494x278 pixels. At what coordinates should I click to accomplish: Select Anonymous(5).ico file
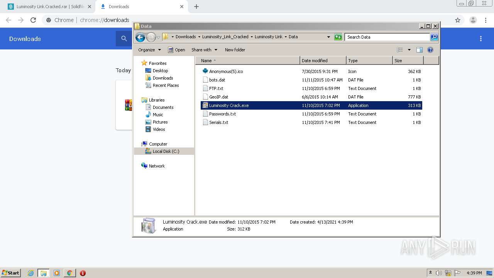coord(311,71)
